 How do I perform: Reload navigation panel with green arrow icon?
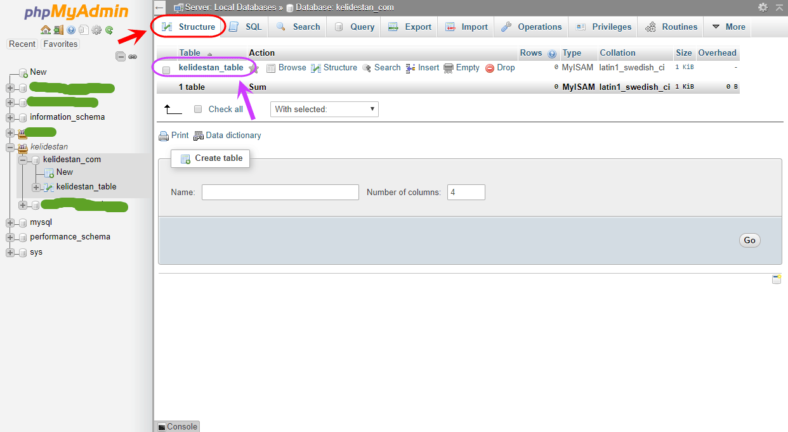click(x=109, y=30)
